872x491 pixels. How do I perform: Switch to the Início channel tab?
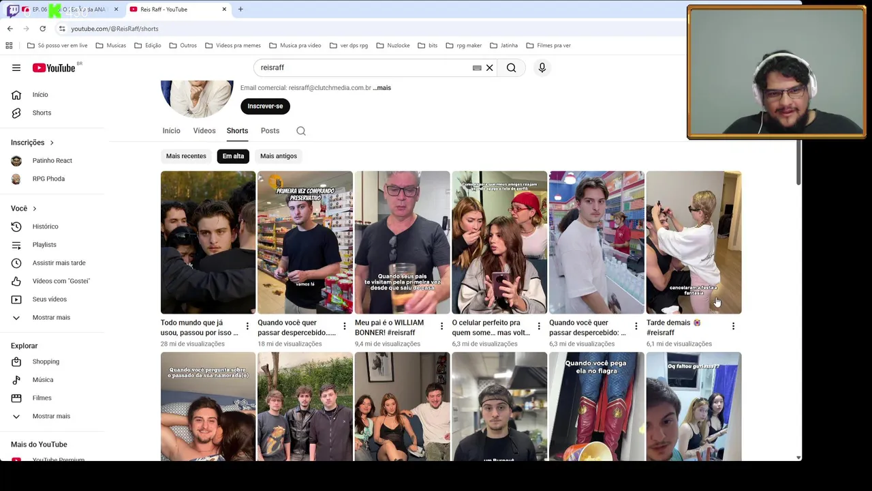[171, 131]
